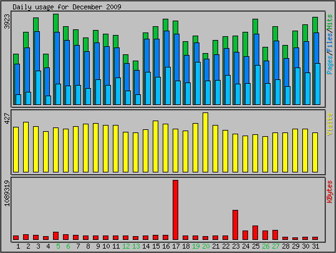Screen dimensions: 336x253
Task: Click the 'Daily usage for December 2009' title
Action: coord(67,7)
